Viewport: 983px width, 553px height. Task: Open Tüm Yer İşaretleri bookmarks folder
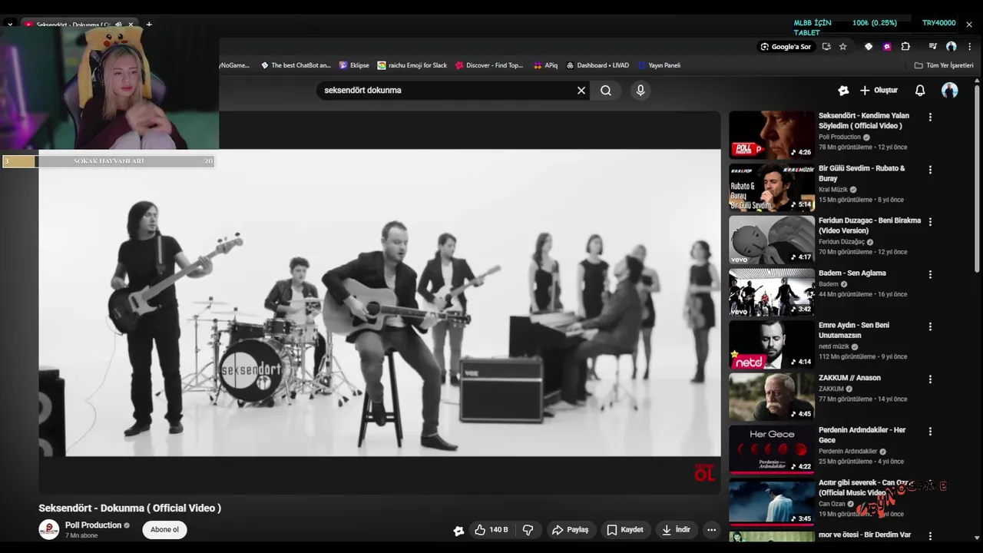[944, 65]
